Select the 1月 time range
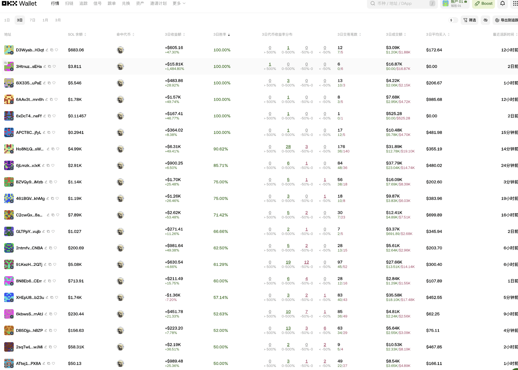The width and height of the screenshot is (518, 370). tap(45, 20)
